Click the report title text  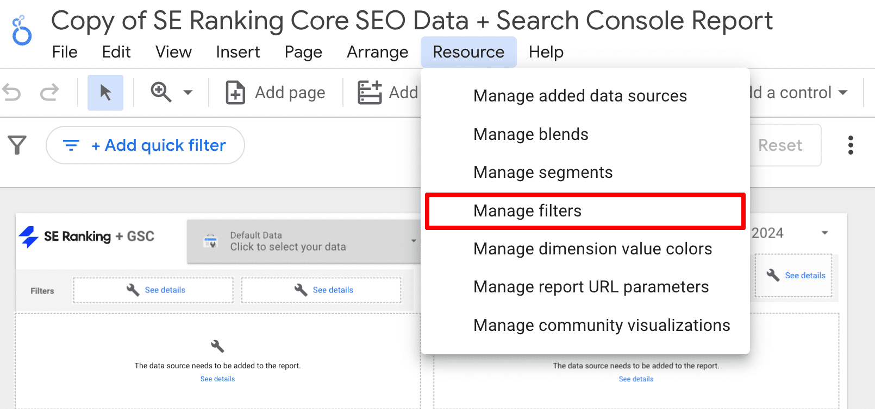411,21
